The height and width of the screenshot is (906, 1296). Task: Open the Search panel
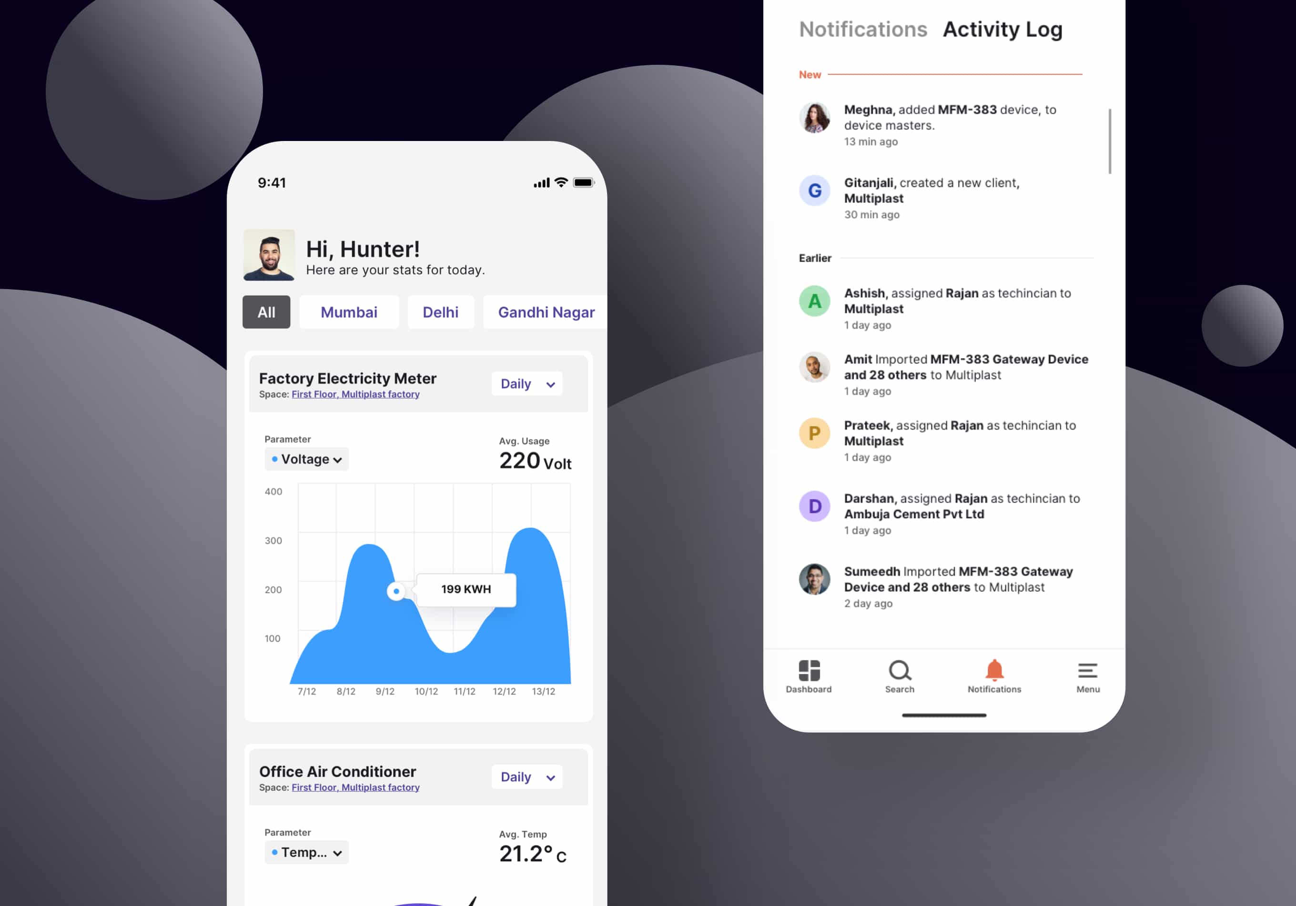click(899, 674)
